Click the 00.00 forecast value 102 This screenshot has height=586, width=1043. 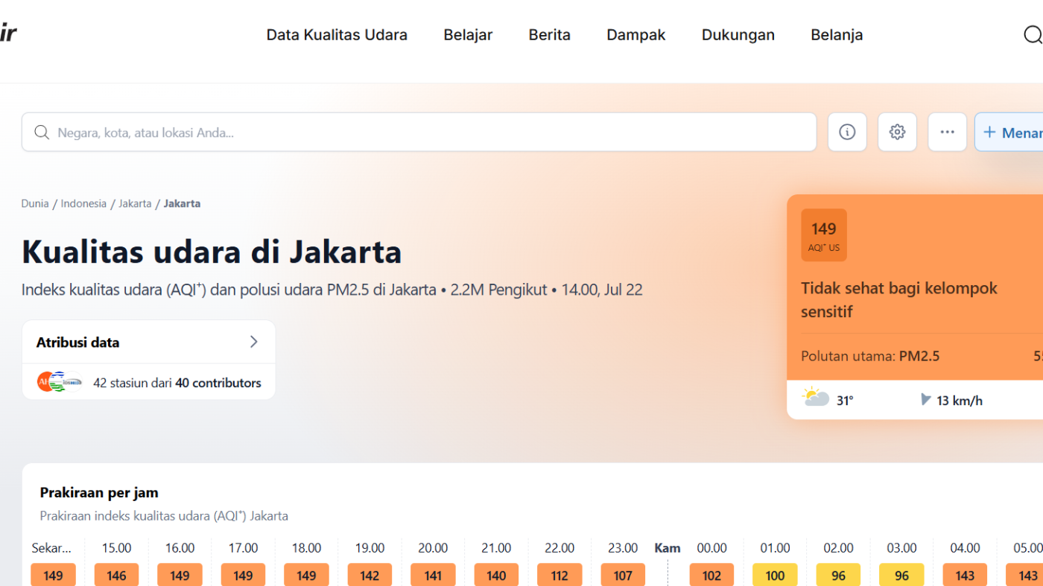click(x=711, y=576)
